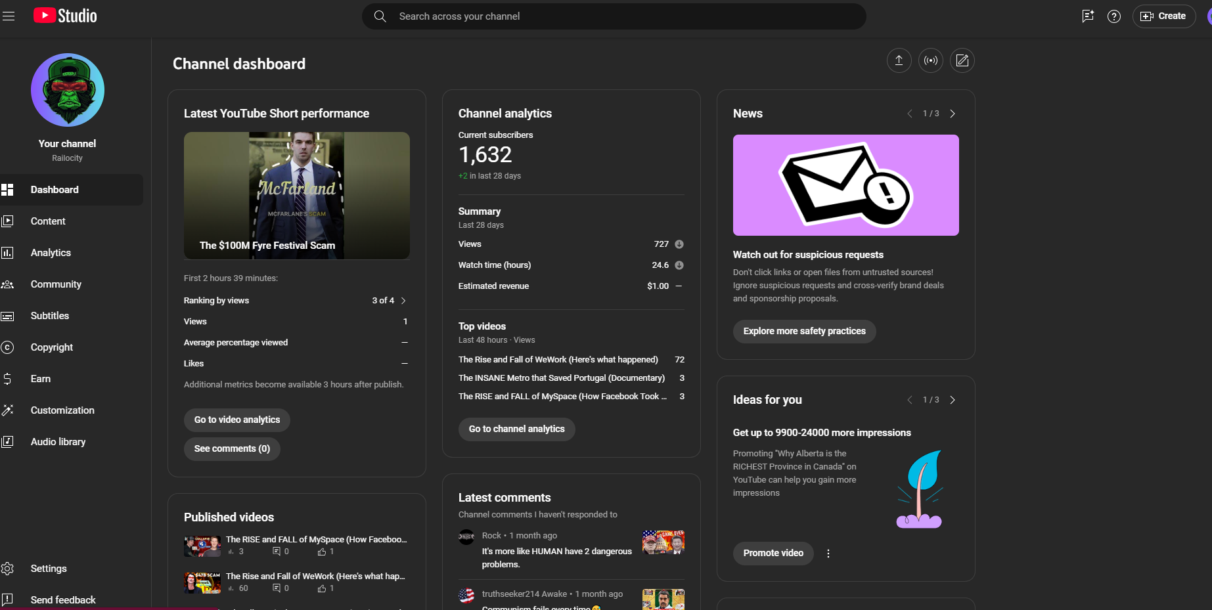Open top video 'The Rise and Fall of WeWork'
Viewport: 1212px width, 610px height.
[558, 360]
